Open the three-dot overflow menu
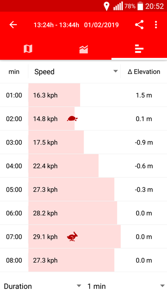The height and width of the screenshot is (296, 167). click(x=156, y=25)
